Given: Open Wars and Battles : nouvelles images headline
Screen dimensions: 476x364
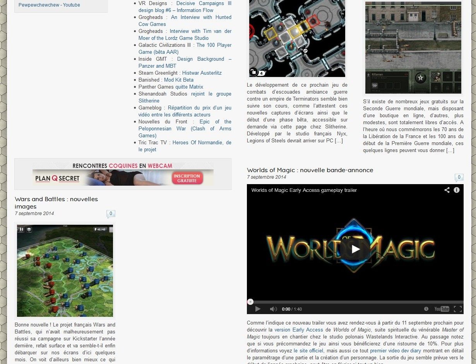Looking at the screenshot, I should [56, 203].
